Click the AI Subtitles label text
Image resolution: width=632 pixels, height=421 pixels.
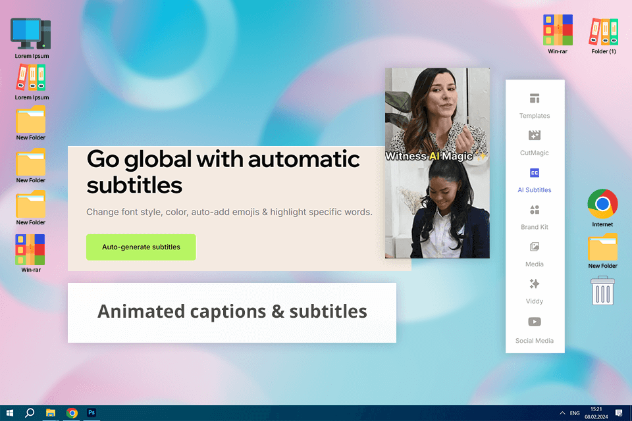[x=535, y=189]
